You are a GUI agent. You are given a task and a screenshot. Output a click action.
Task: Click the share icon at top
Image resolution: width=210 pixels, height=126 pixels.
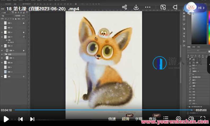(x=124, y=7)
